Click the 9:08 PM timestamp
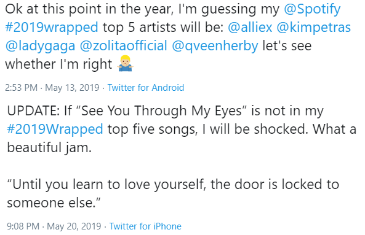Image resolution: width=365 pixels, height=235 pixels. (x=23, y=226)
